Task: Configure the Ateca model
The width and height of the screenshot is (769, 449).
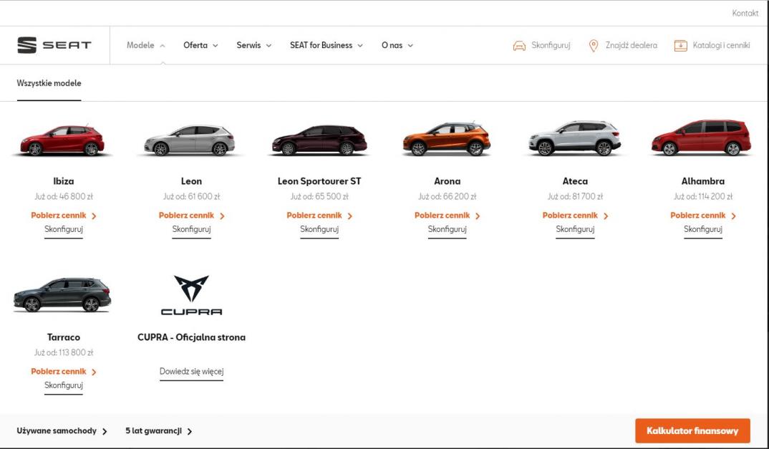Action: coord(575,230)
